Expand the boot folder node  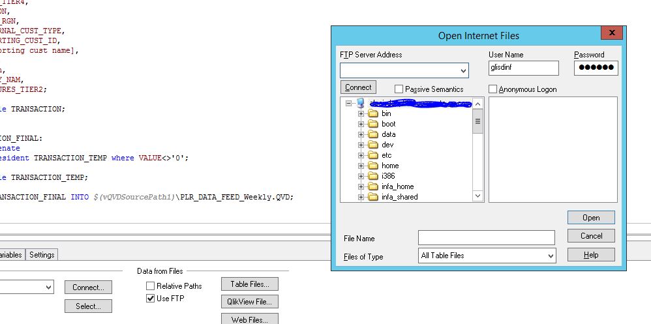361,124
